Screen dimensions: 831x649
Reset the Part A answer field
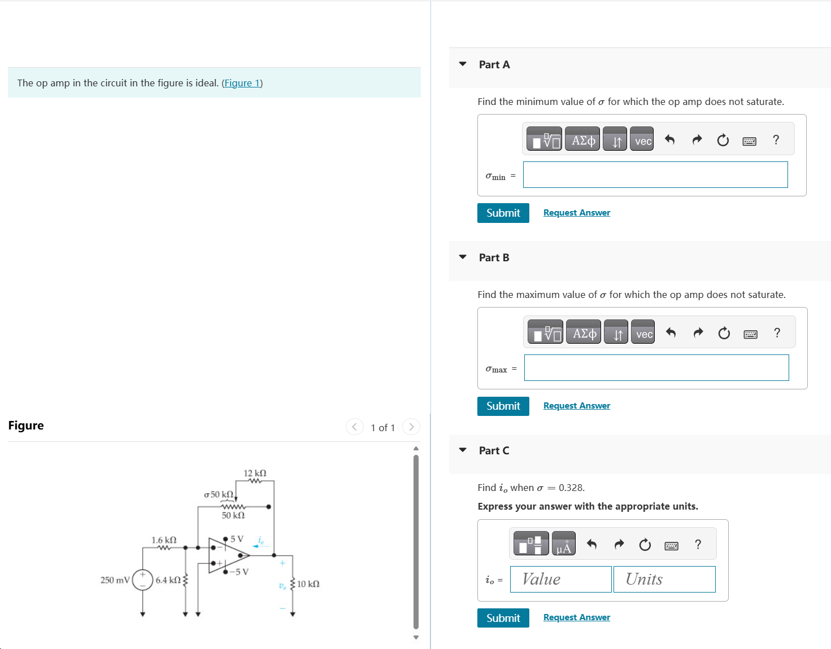click(x=723, y=139)
